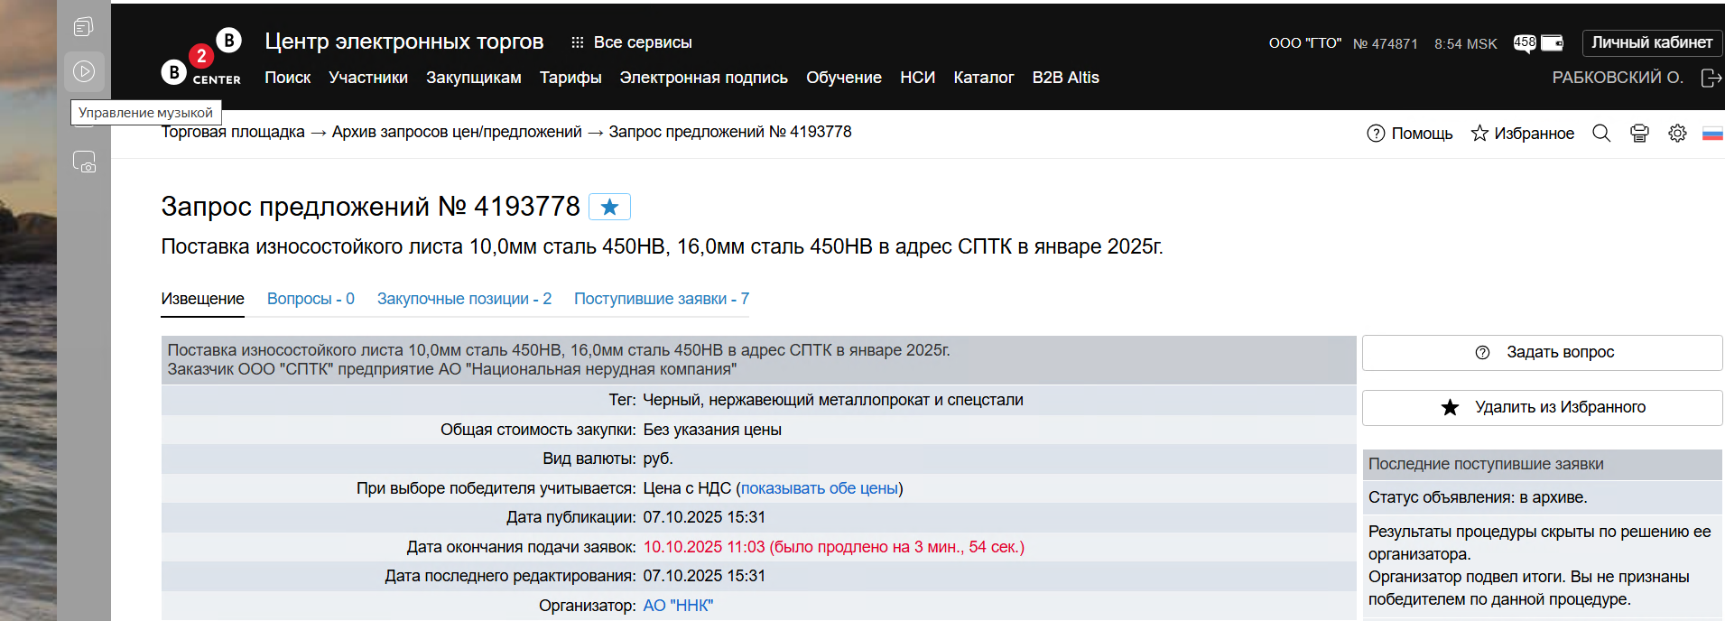Open organizer link АО "ННК"
This screenshot has height=621, width=1725.
point(678,606)
